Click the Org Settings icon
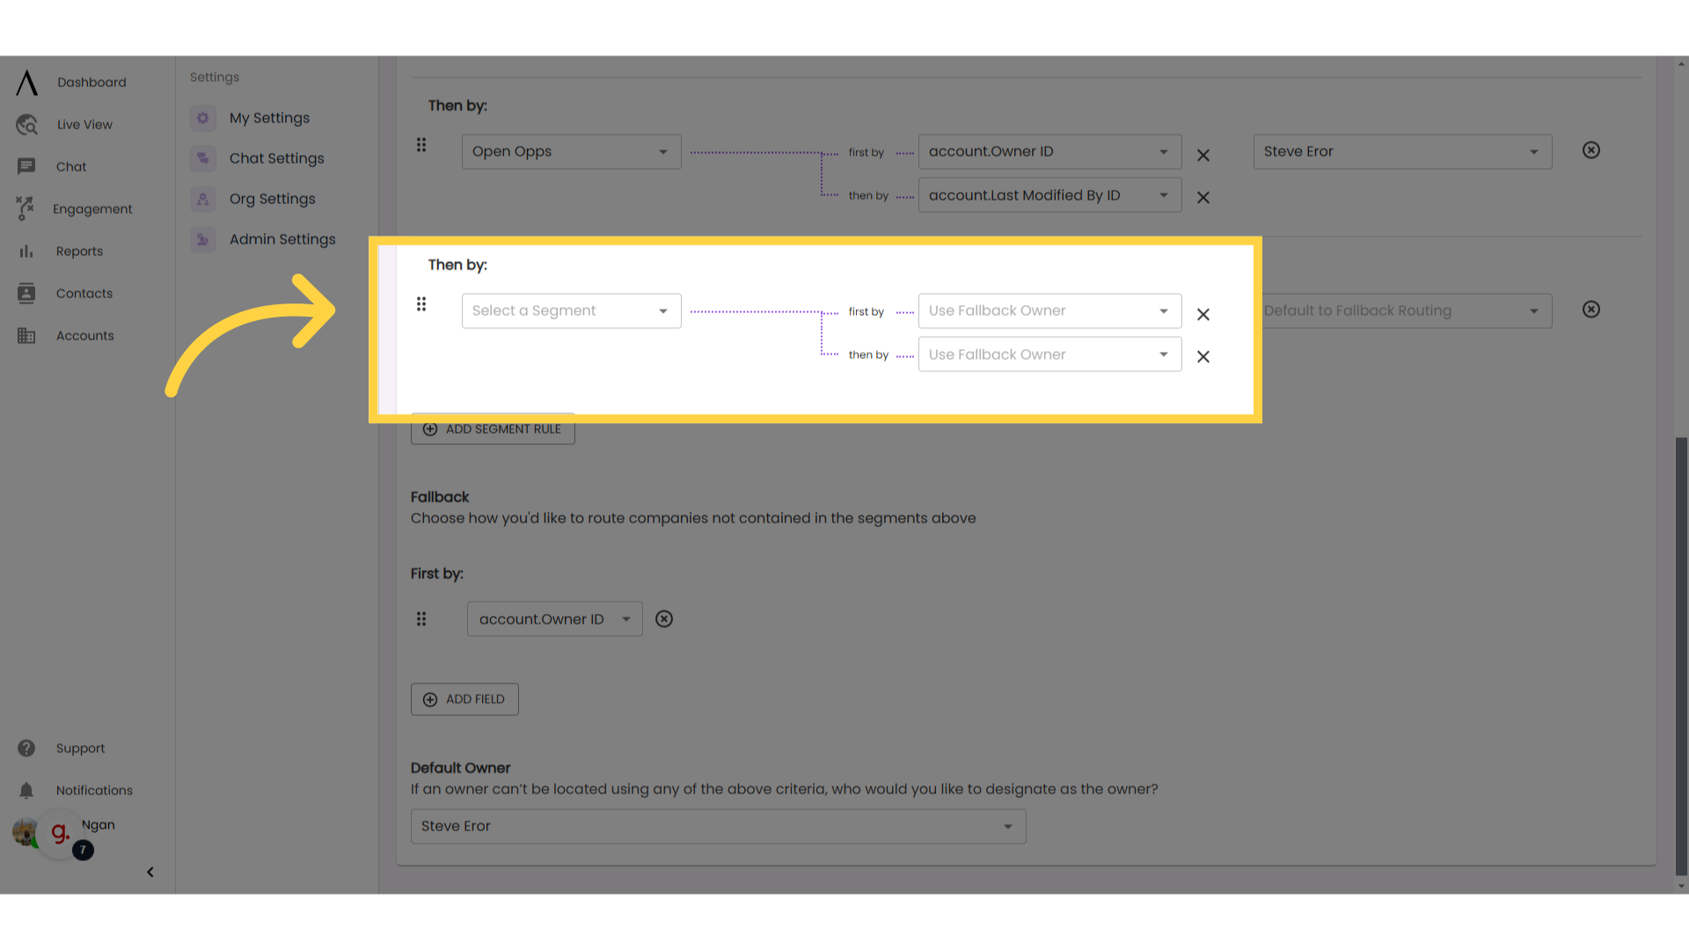The height and width of the screenshot is (950, 1689). pyautogui.click(x=203, y=199)
